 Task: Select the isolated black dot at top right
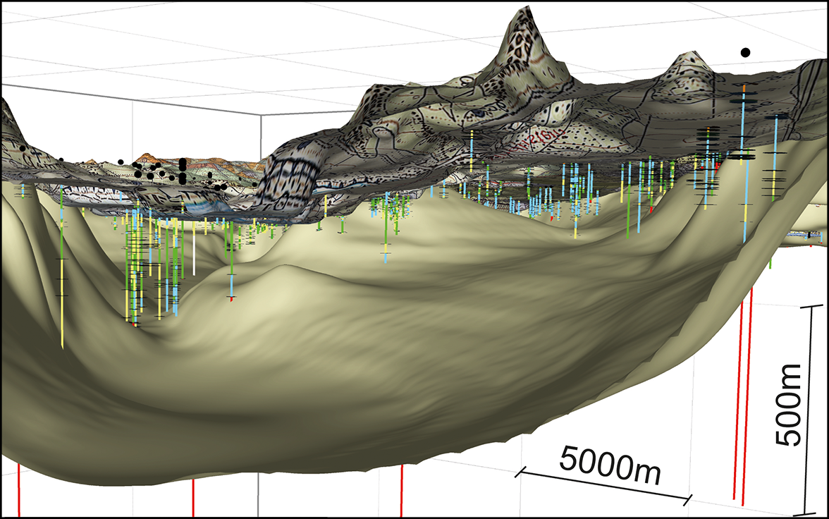pos(744,51)
